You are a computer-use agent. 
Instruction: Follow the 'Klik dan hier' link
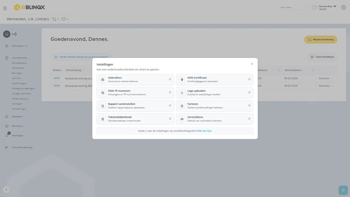[x=204, y=131]
